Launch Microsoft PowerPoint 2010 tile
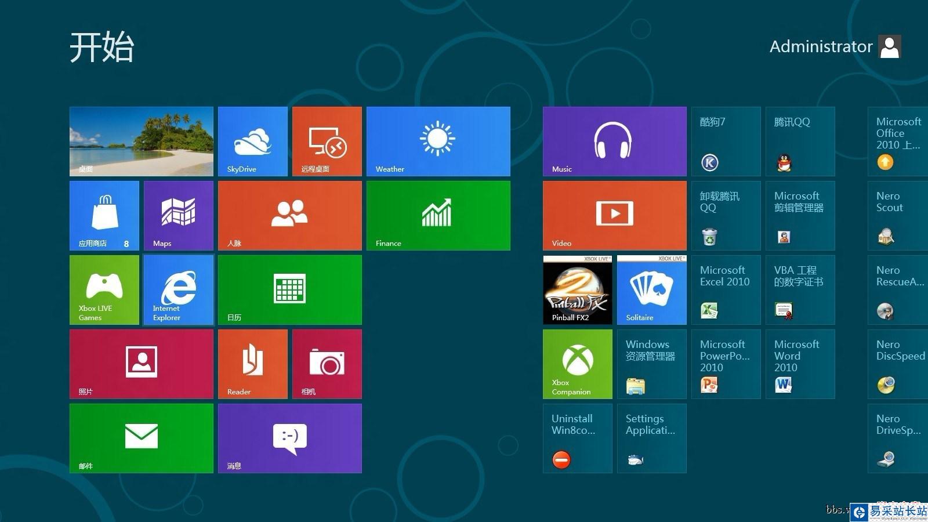The image size is (928, 522). coord(726,364)
